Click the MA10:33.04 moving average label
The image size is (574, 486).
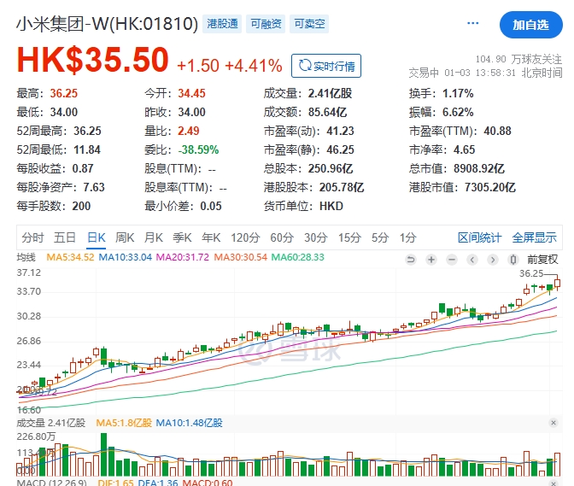click(126, 257)
